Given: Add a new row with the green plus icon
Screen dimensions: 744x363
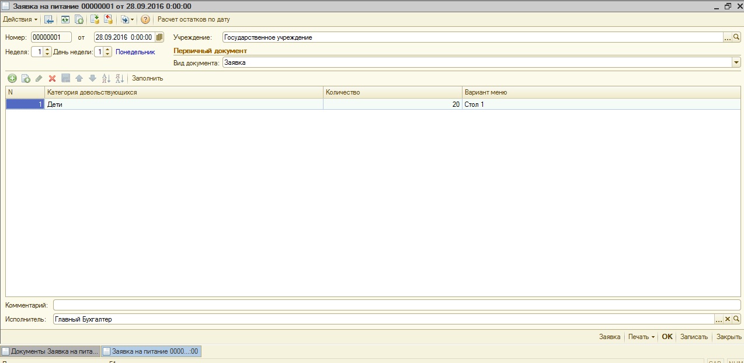Looking at the screenshot, I should coord(12,78).
